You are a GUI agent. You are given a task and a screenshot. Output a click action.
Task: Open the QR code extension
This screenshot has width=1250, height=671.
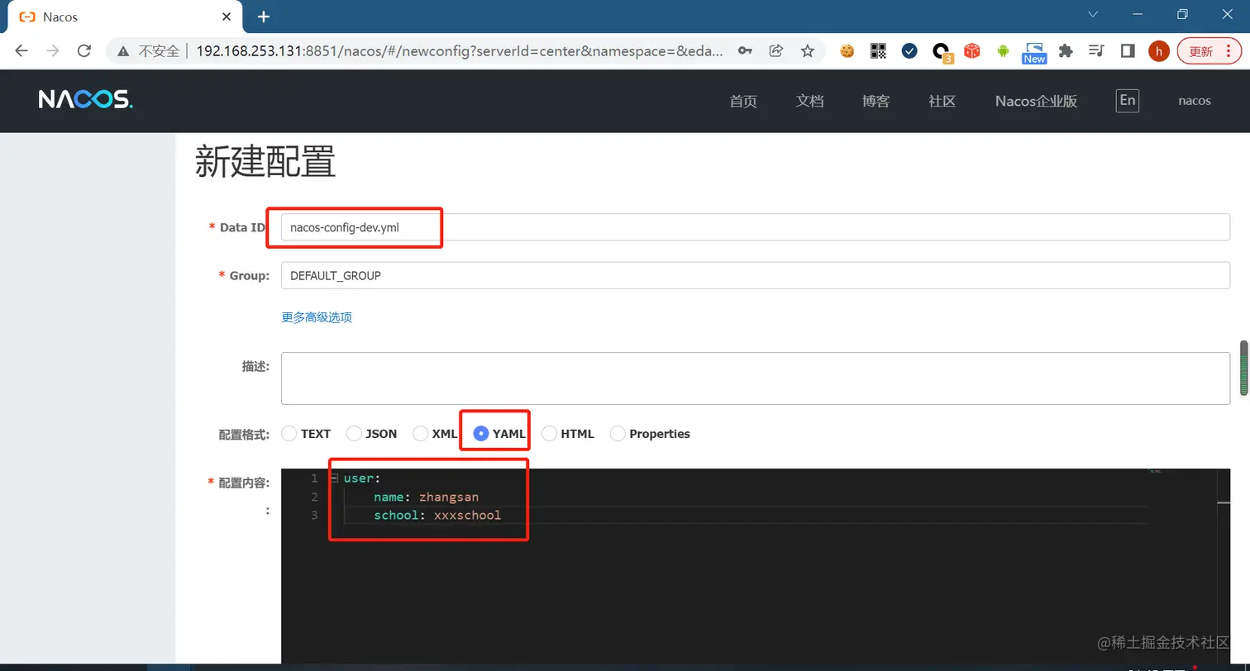pyautogui.click(x=878, y=51)
